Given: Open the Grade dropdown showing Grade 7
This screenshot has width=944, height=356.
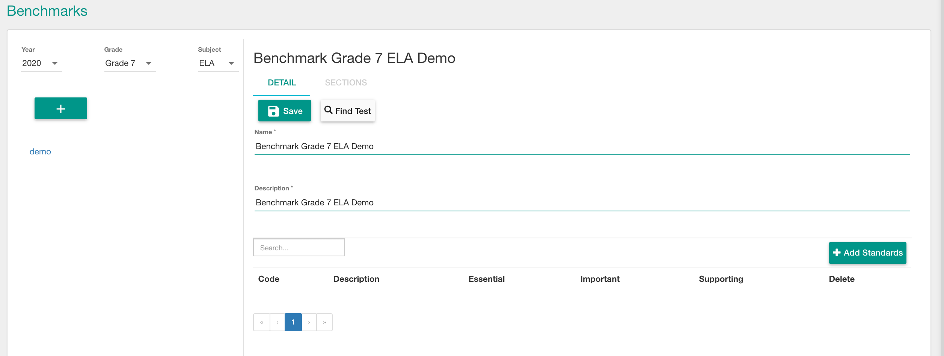Looking at the screenshot, I should coord(130,63).
